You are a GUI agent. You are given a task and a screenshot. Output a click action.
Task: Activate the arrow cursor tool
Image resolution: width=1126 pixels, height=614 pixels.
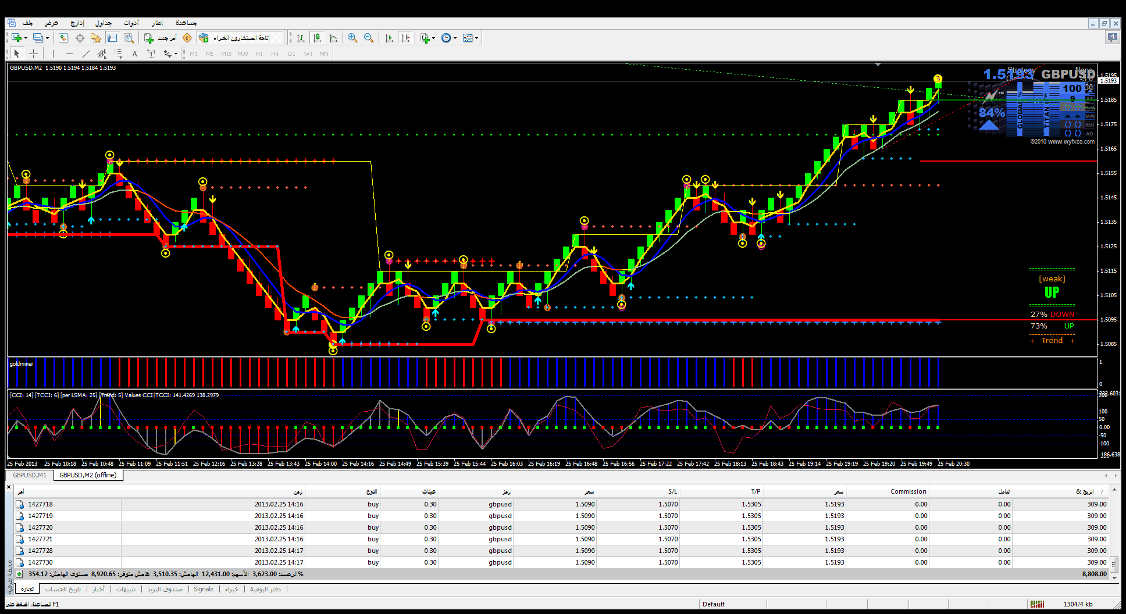[x=17, y=53]
